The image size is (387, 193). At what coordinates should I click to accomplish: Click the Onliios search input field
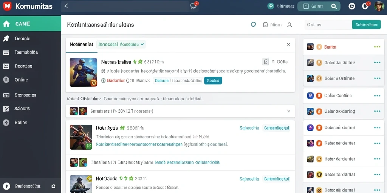pos(328,25)
